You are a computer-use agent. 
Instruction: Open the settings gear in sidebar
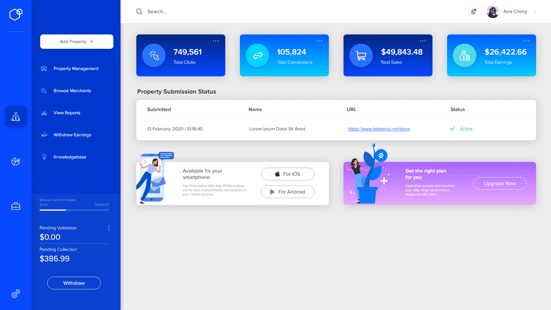pyautogui.click(x=16, y=294)
